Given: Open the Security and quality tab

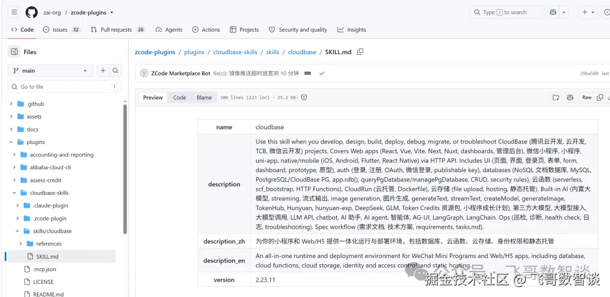Looking at the screenshot, I should 298,29.
